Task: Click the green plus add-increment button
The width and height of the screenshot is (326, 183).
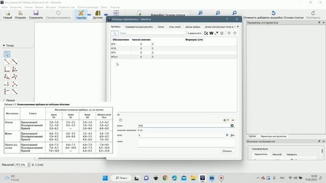Action: (x=225, y=120)
